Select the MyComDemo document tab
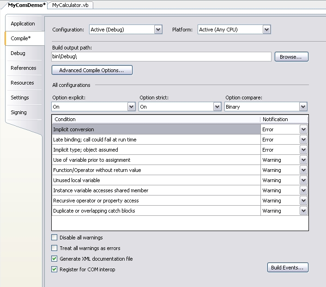This screenshot has height=287, width=326. click(x=27, y=5)
